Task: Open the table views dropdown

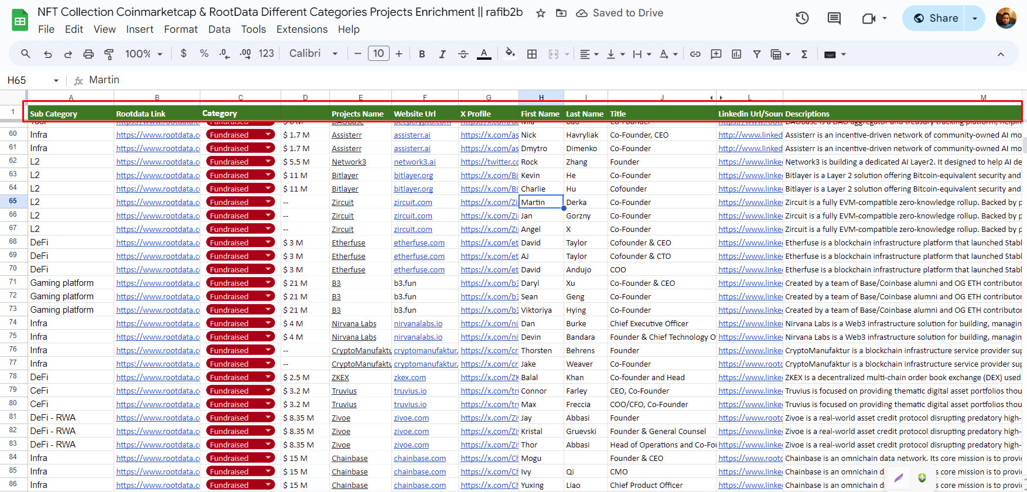Action: (780, 54)
